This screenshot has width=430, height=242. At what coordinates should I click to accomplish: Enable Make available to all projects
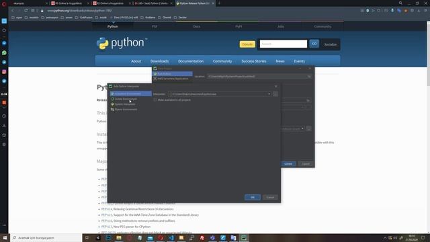tap(155, 100)
